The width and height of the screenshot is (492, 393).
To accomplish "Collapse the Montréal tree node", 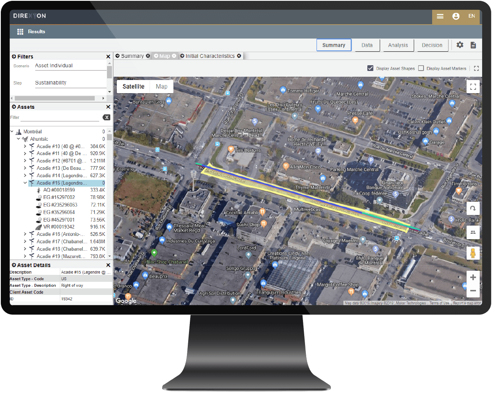I will 11,132.
